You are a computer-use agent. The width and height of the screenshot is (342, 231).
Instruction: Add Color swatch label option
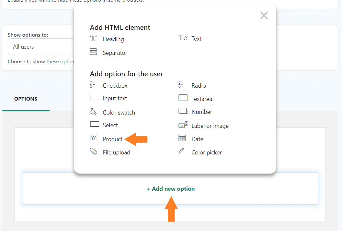click(119, 112)
